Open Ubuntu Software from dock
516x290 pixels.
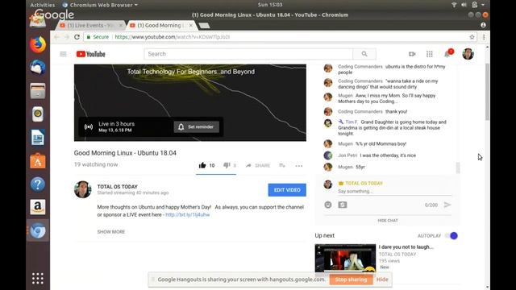coord(38,161)
